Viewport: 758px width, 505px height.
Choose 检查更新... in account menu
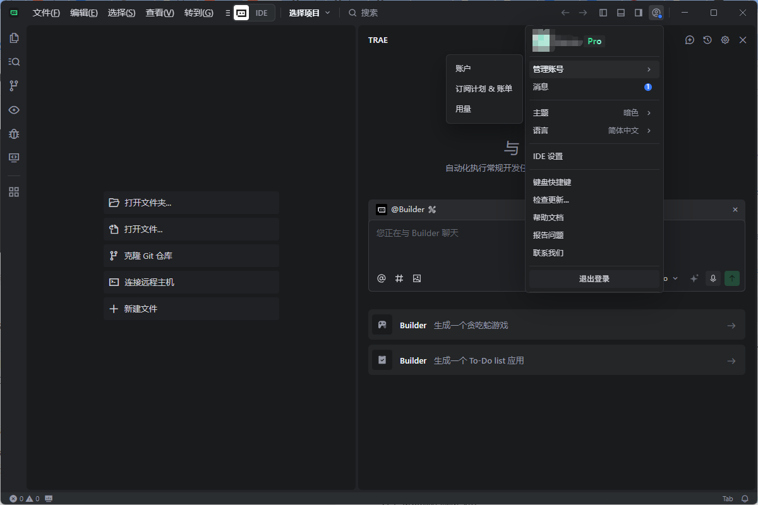coord(594,200)
